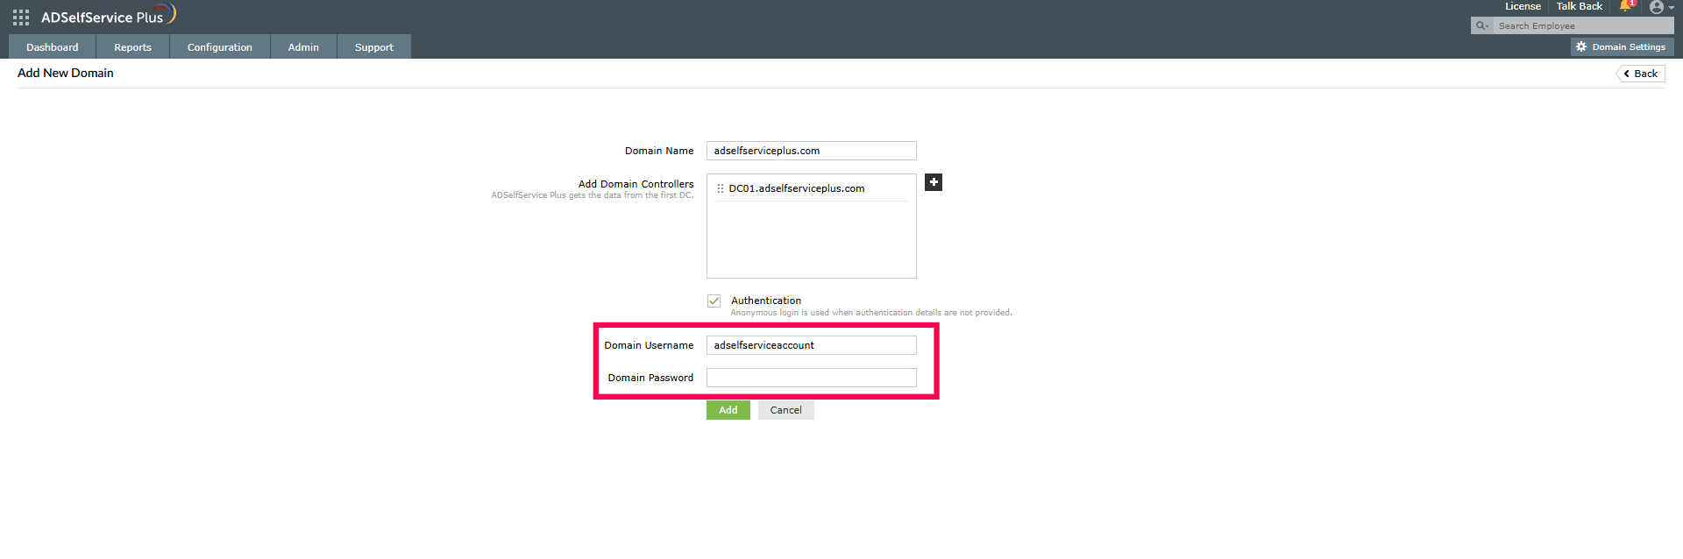Click the ADSelfService Plus logo
This screenshot has height=559, width=1683.
[x=109, y=16]
